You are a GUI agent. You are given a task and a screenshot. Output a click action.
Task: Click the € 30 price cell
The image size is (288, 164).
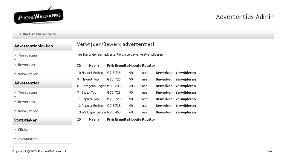pos(110,92)
